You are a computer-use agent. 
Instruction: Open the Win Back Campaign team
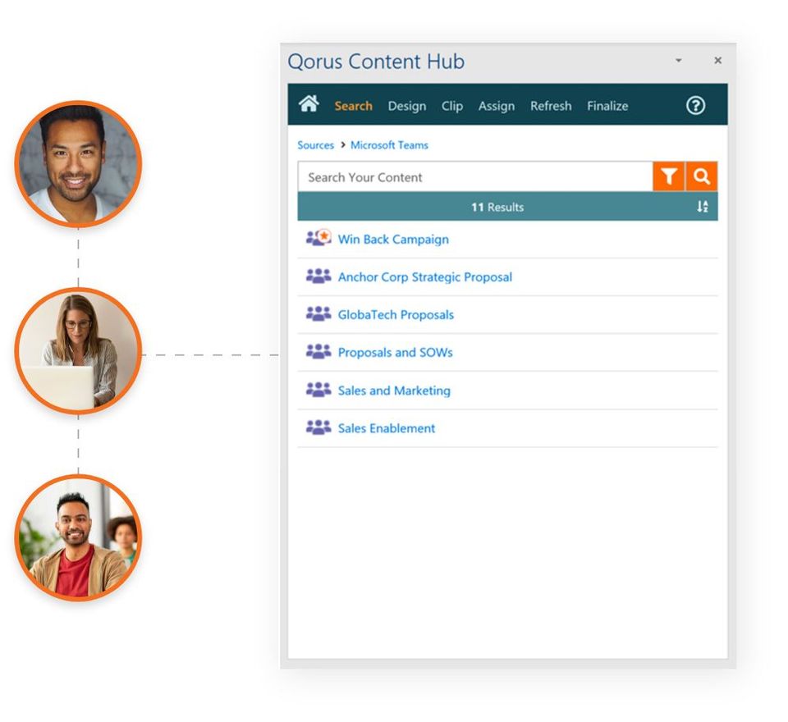(x=393, y=240)
